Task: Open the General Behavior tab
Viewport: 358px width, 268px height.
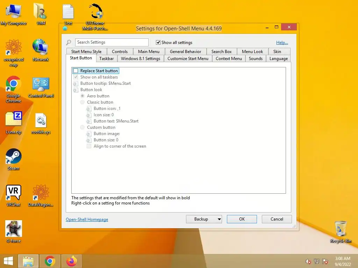Action: pyautogui.click(x=185, y=52)
